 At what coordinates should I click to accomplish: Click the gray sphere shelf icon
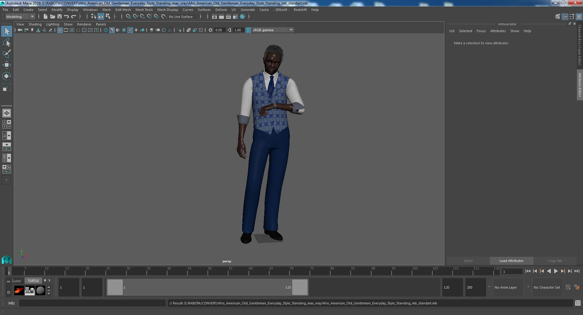pos(40,290)
